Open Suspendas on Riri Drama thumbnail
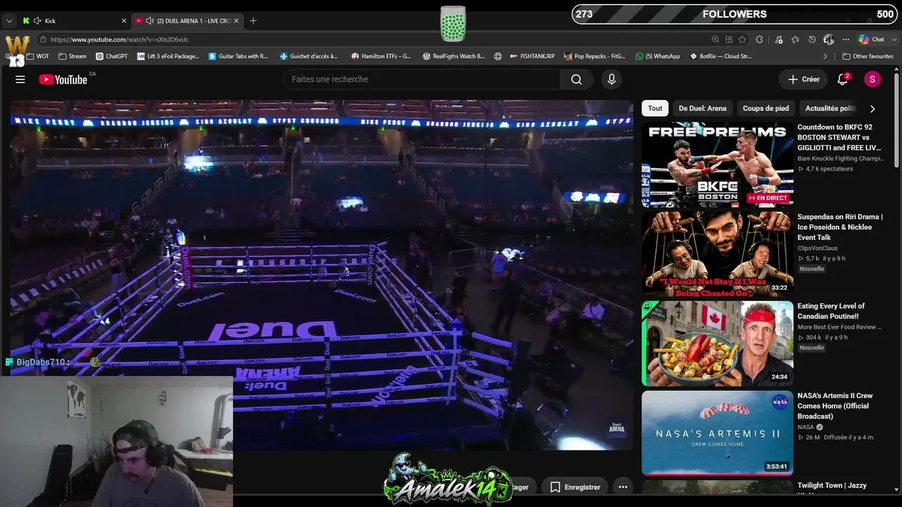The height and width of the screenshot is (507, 902). [x=717, y=254]
